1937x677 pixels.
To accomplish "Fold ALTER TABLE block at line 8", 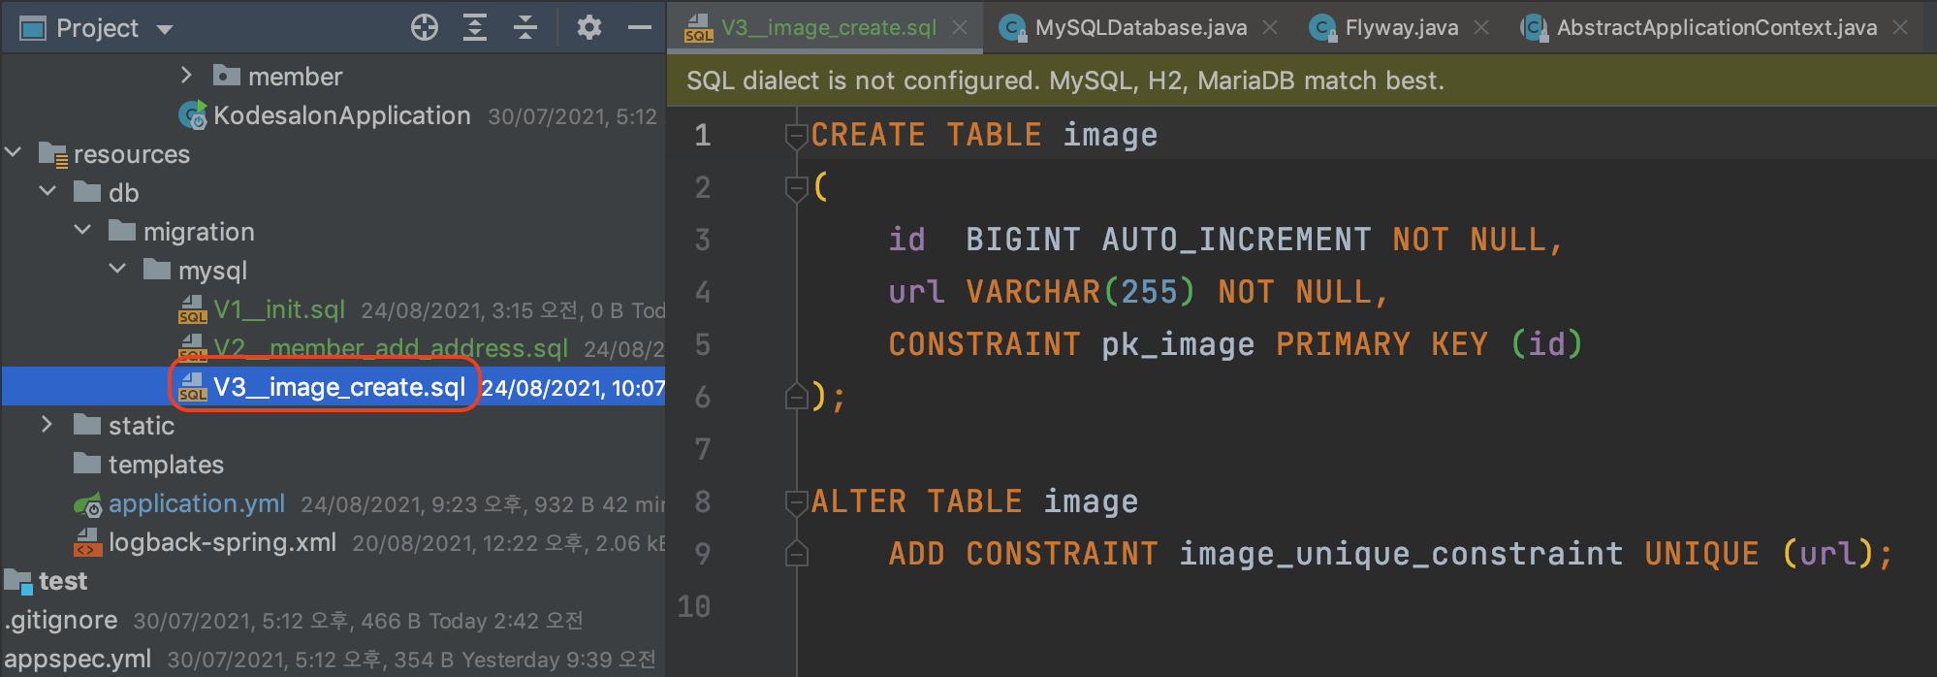I will point(796,502).
